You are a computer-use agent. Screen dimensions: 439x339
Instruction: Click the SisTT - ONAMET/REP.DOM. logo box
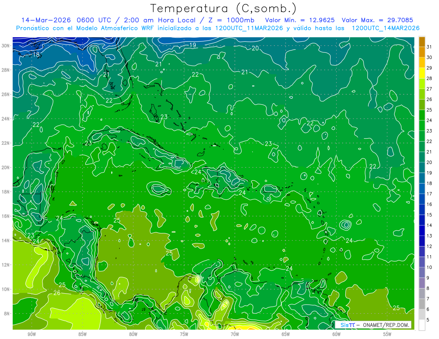click(x=373, y=325)
